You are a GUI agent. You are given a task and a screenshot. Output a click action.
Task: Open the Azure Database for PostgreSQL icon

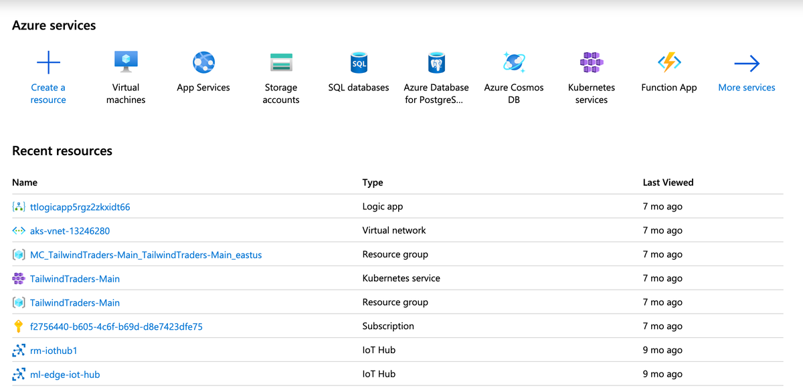point(436,63)
